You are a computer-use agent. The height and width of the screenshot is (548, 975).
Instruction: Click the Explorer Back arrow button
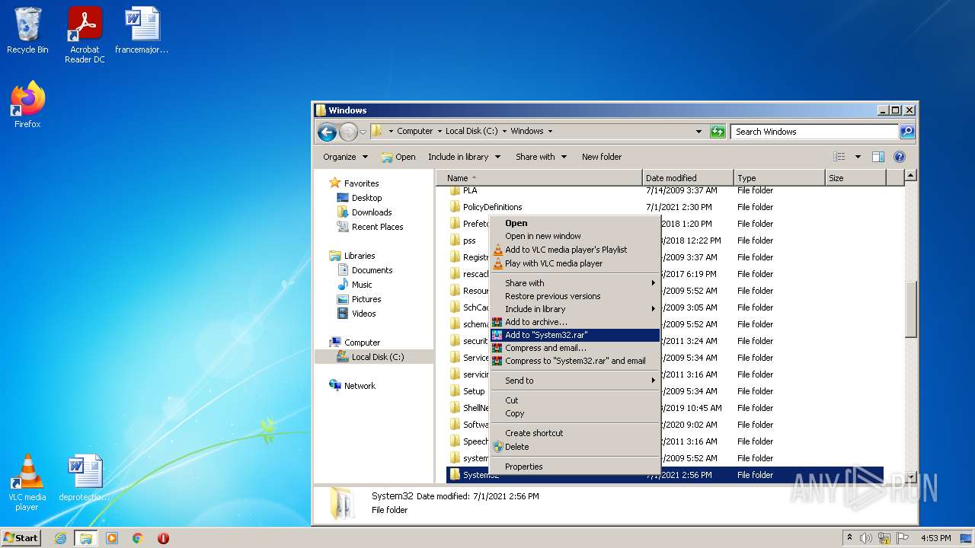[x=327, y=132]
